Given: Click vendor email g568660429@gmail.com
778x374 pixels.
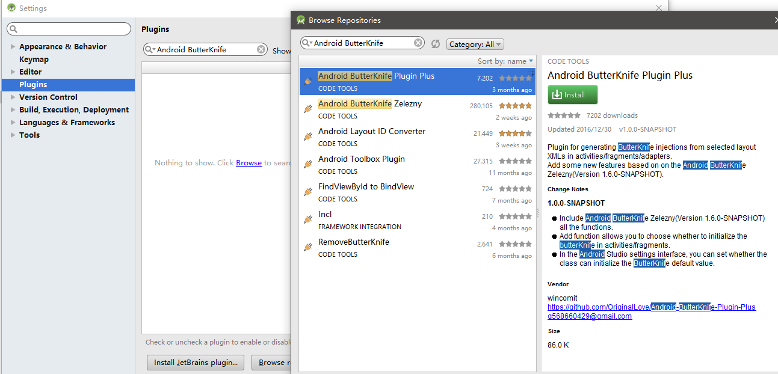Looking at the screenshot, I should tap(590, 316).
